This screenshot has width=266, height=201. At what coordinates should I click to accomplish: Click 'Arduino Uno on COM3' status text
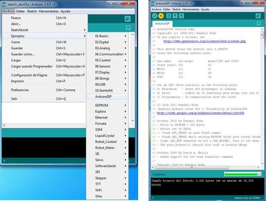tap(247, 198)
